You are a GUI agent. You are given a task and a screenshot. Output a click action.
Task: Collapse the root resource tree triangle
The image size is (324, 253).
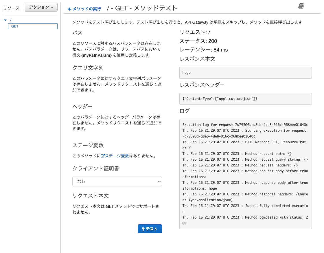(x=5, y=20)
